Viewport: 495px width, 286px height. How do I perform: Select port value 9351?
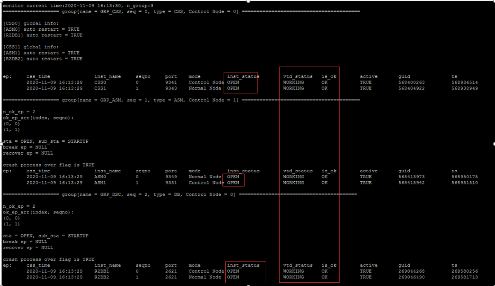pyautogui.click(x=171, y=183)
